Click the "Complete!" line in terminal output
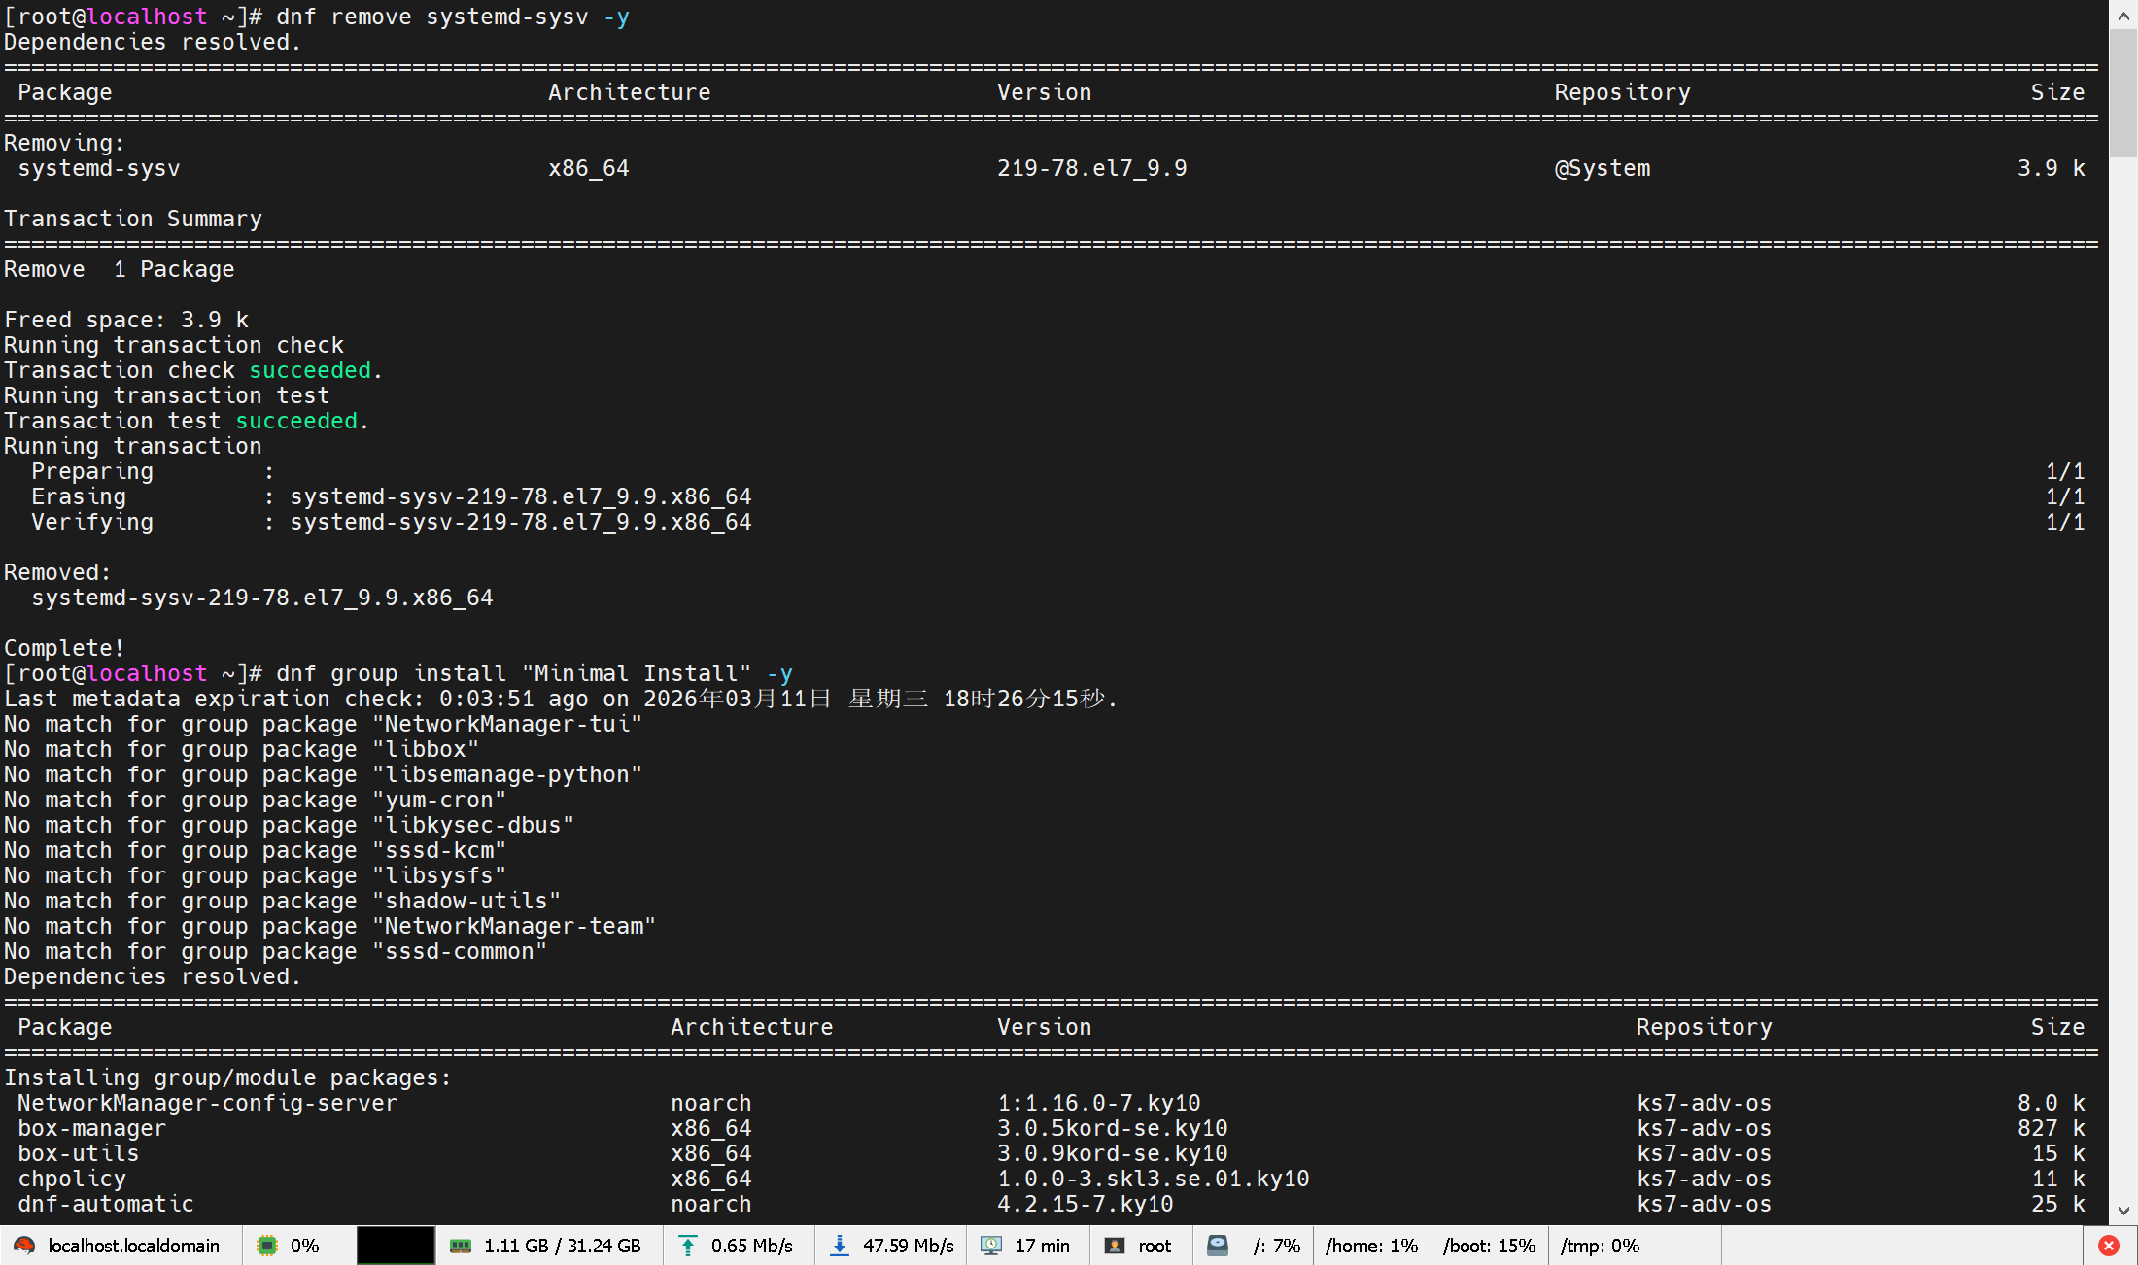This screenshot has width=2138, height=1265. point(64,648)
